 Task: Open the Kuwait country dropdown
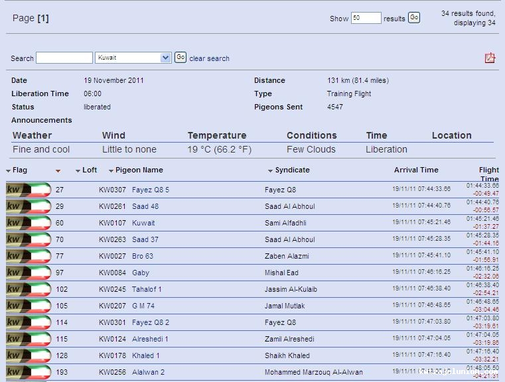tap(133, 58)
